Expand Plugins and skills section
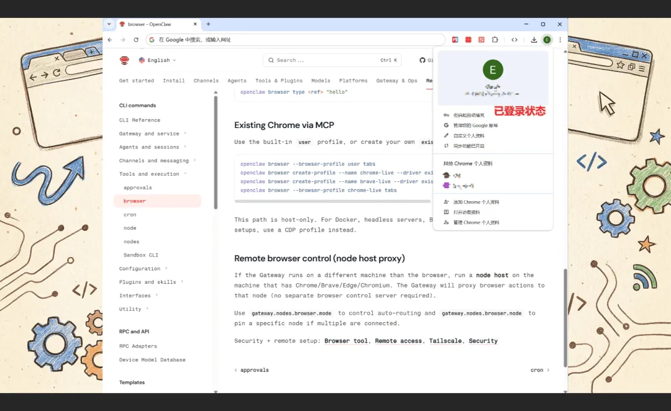Screen dimensions: 671x411 (151, 282)
